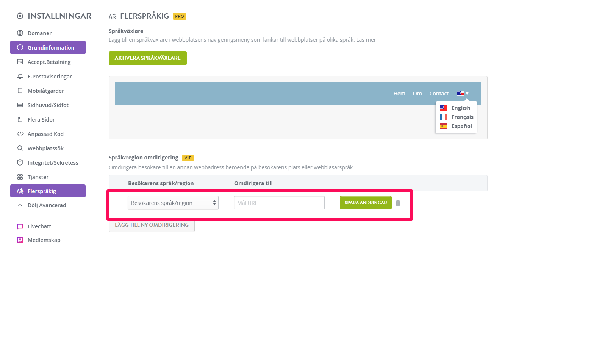This screenshot has height=342, width=602.
Task: Click the globe icon next to Domäner
Action: [x=20, y=33]
